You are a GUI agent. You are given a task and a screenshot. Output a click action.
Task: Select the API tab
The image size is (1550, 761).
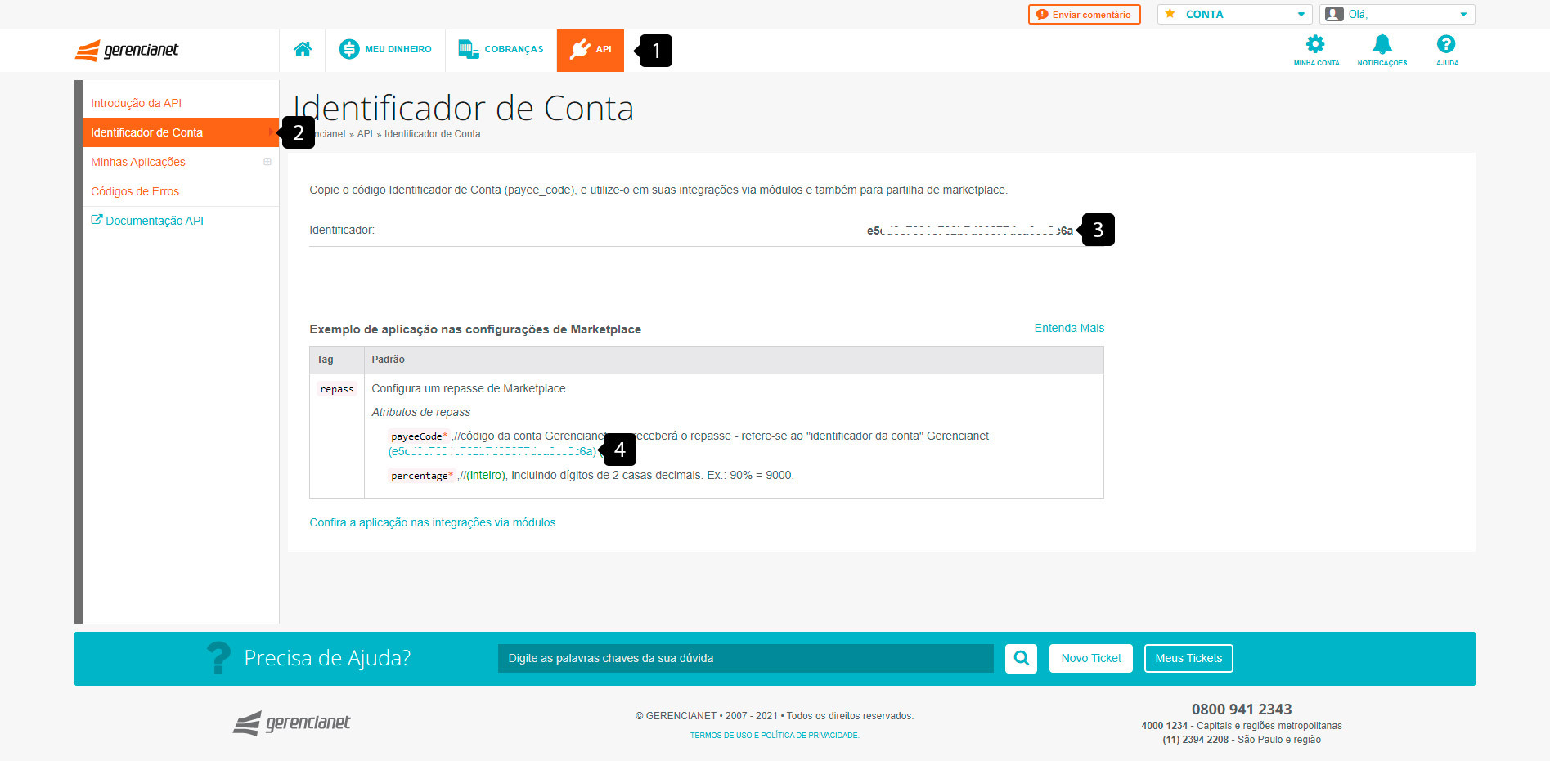[591, 50]
